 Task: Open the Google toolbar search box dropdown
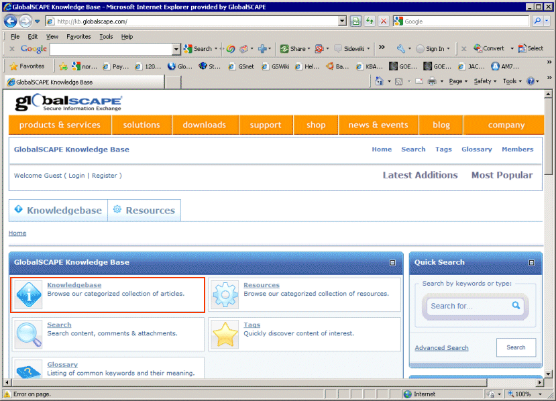click(176, 49)
